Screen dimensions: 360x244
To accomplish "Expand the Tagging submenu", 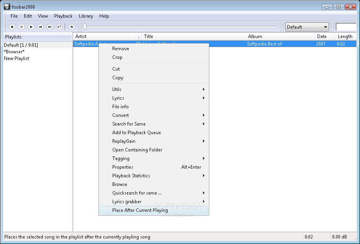I will coord(154,158).
